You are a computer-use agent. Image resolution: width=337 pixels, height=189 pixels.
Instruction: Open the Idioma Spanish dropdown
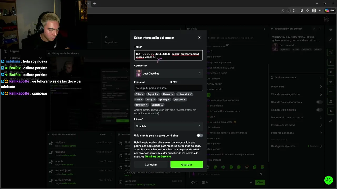coord(168,126)
